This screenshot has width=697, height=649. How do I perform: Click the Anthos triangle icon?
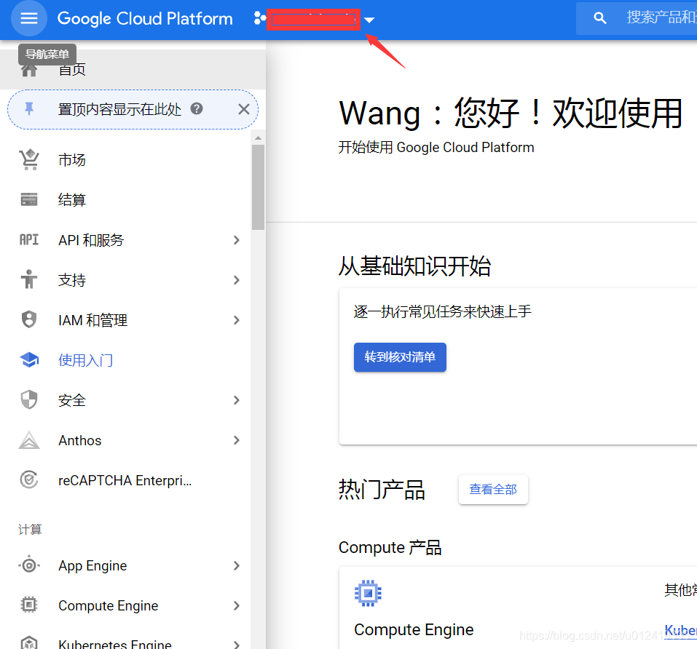pyautogui.click(x=29, y=440)
